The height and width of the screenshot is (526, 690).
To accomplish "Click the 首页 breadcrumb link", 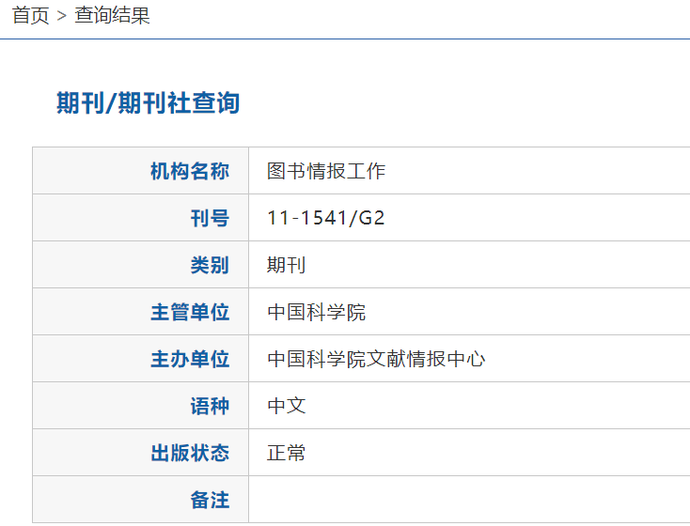I will [x=30, y=16].
